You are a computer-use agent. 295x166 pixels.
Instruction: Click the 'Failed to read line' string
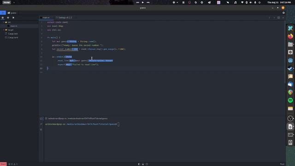tap(84, 65)
